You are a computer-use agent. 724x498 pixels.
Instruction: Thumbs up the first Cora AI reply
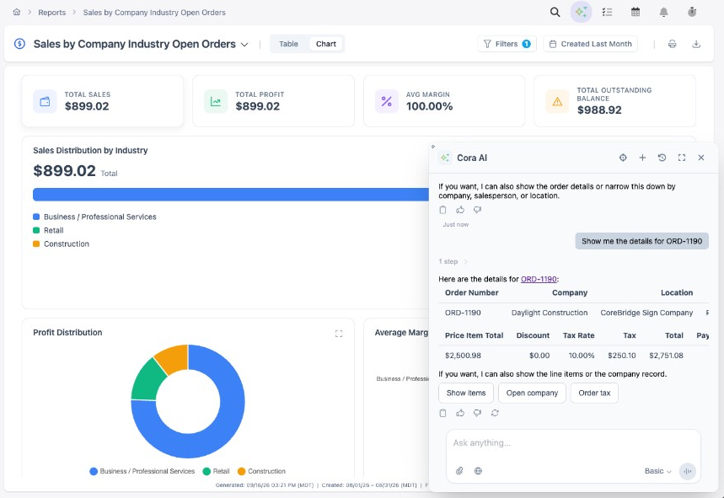click(460, 210)
